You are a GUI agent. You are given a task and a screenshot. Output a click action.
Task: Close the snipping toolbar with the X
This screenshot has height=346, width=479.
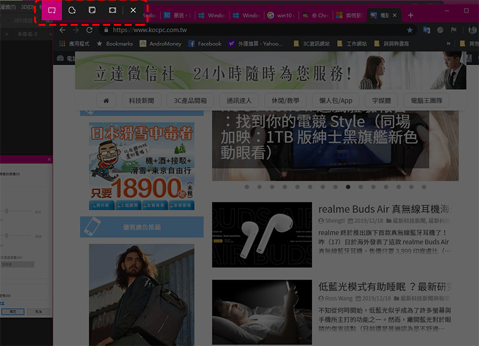[133, 10]
